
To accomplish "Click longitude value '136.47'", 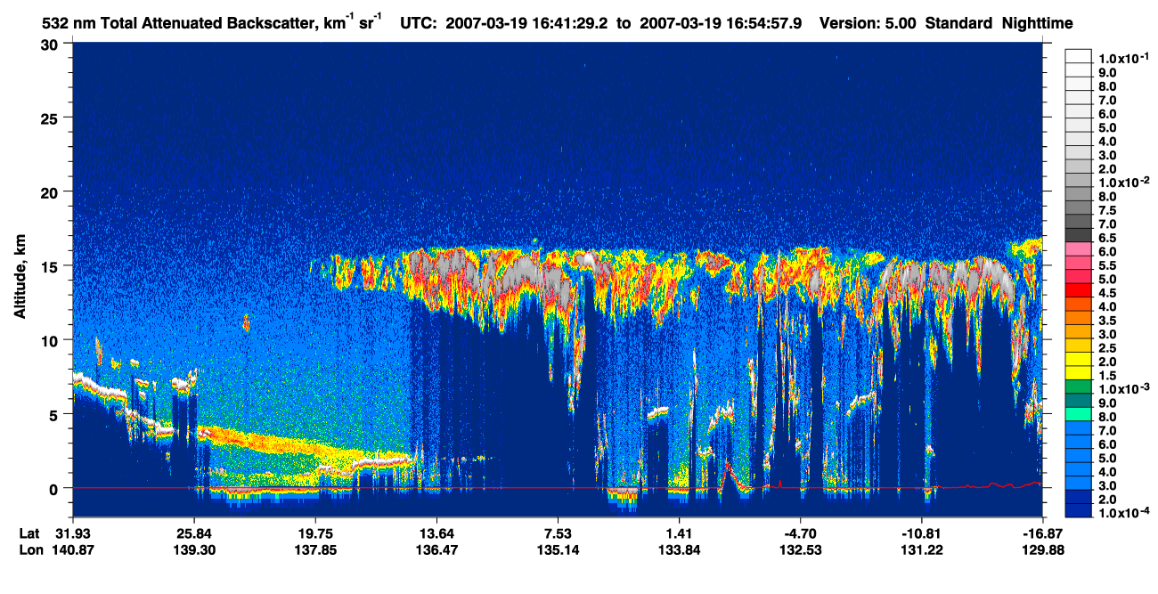I will point(436,549).
